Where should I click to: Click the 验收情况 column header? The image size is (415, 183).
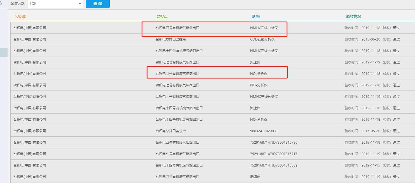tap(354, 16)
